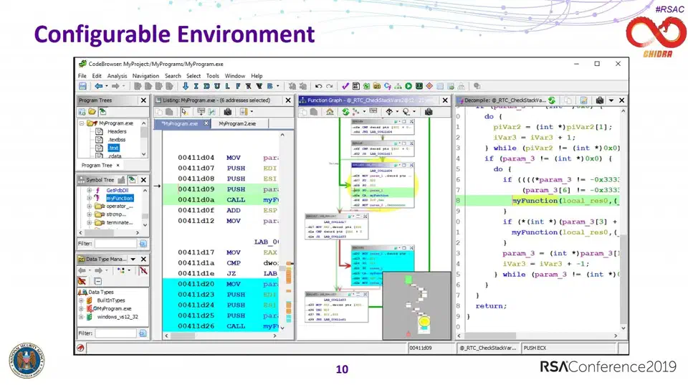The height and width of the screenshot is (385, 688).
Task: Click the Symbol Tree filter input field
Action: tap(116, 244)
